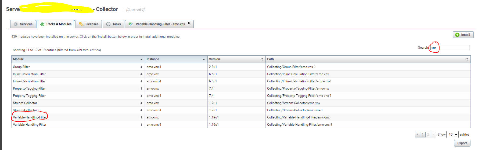Image resolution: width=478 pixels, height=150 pixels.
Task: Click the Export button
Action: [462, 143]
